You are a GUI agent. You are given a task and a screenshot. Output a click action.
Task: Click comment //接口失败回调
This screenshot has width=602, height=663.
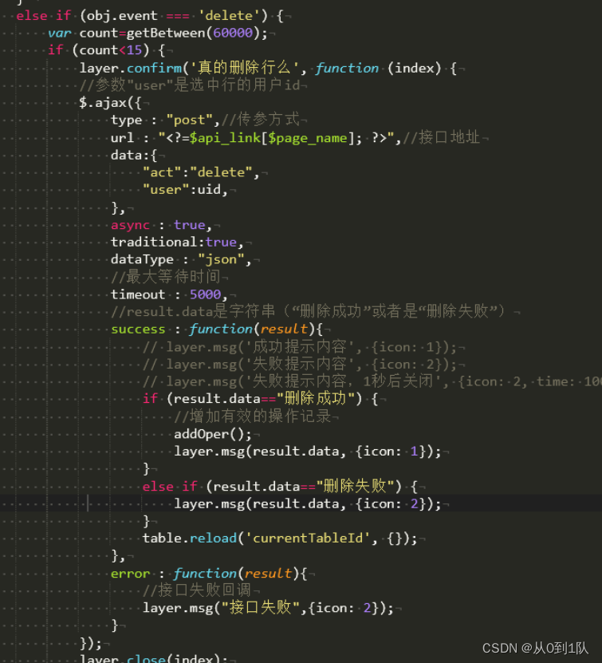[x=197, y=590]
